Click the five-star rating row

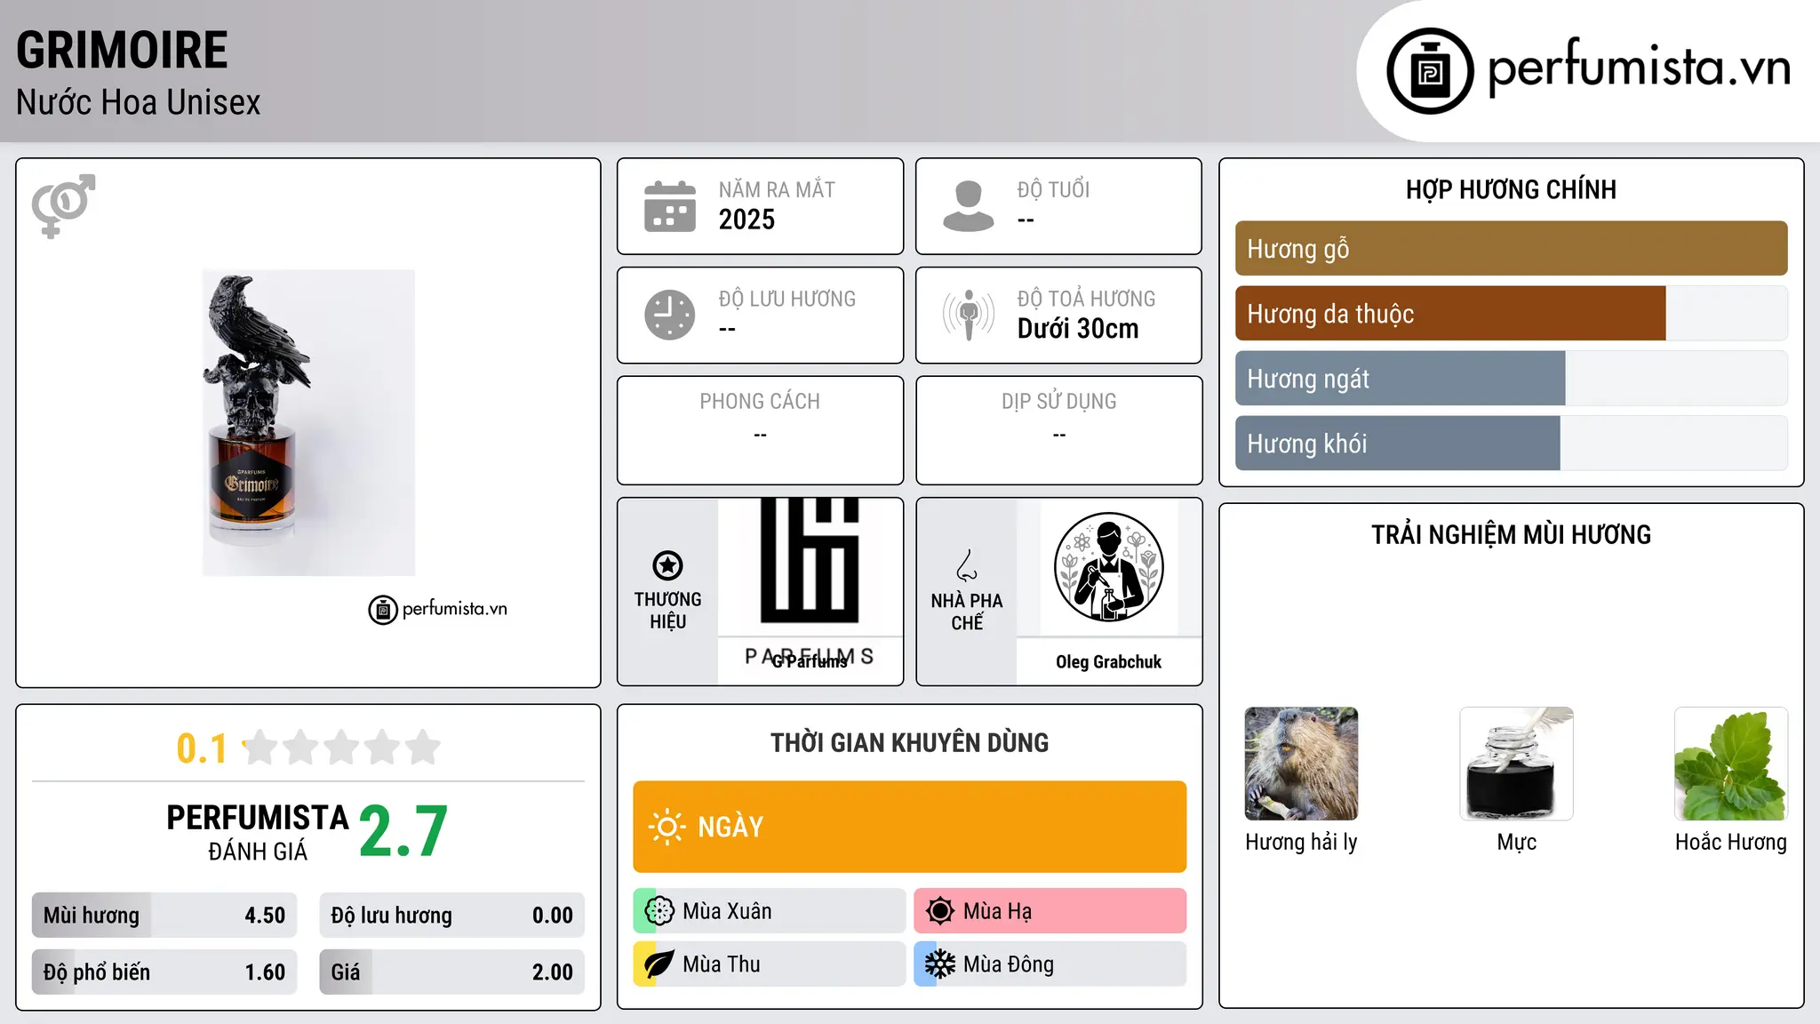pyautogui.click(x=342, y=748)
